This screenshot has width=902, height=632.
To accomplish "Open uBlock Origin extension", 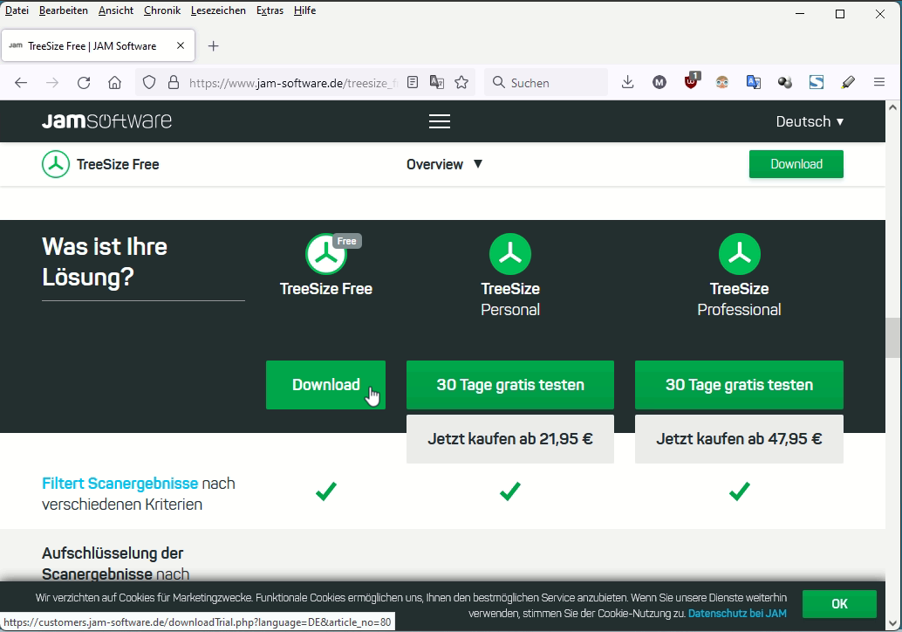I will [692, 80].
